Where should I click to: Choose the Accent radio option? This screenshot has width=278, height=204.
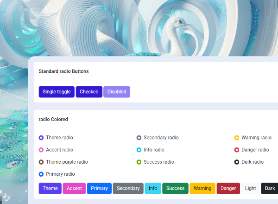click(x=41, y=150)
